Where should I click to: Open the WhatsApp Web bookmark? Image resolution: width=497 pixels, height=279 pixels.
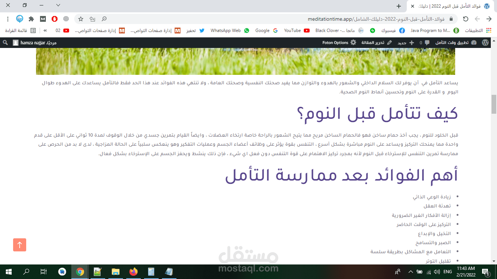[230, 31]
